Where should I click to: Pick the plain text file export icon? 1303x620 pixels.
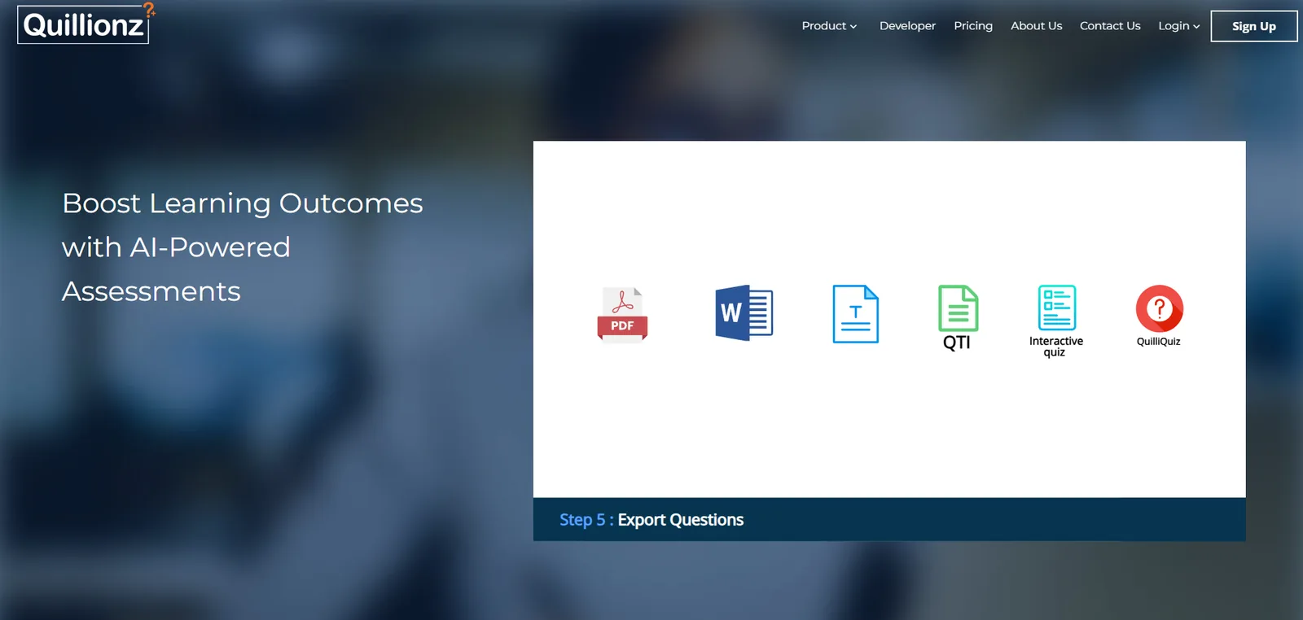[x=855, y=314]
